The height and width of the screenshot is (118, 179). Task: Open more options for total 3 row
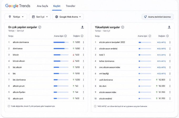coord(170,55)
